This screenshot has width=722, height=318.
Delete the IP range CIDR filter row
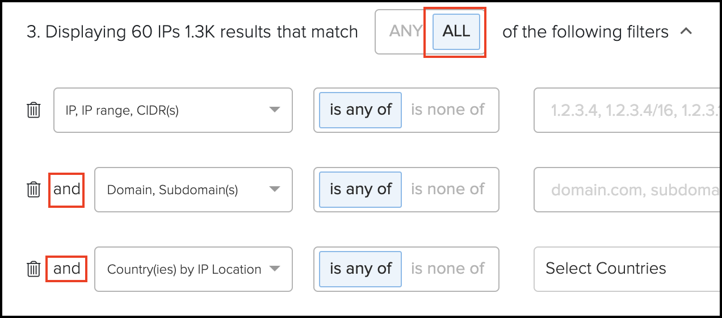click(x=34, y=110)
